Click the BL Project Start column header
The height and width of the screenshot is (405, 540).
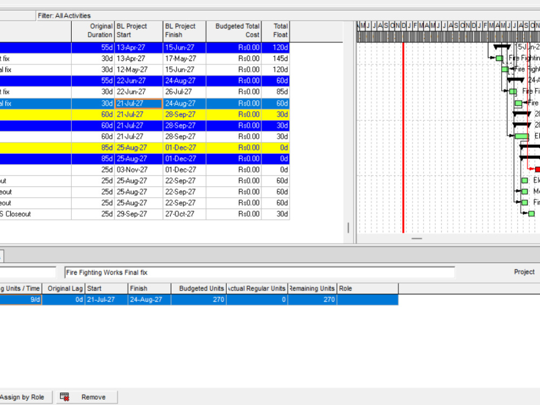pos(138,31)
